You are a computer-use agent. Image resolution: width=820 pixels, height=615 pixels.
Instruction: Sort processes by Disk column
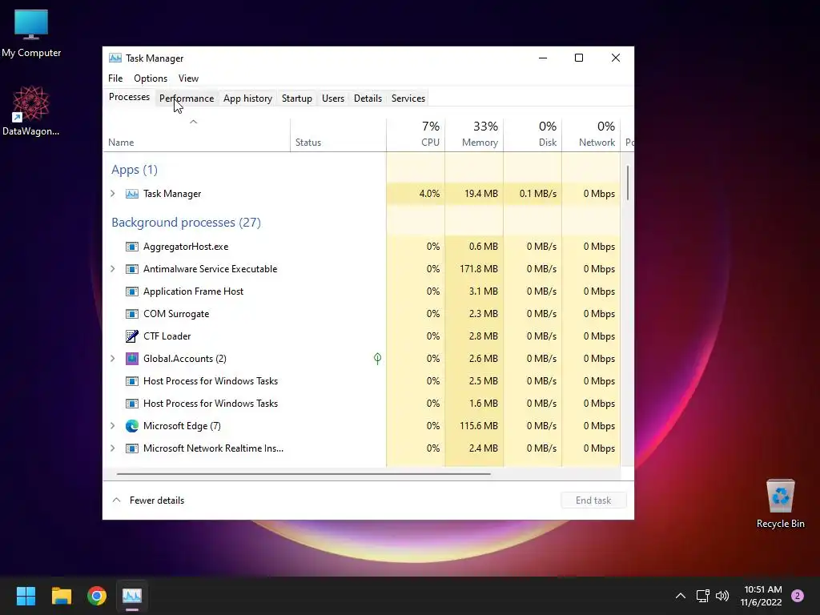coord(533,135)
